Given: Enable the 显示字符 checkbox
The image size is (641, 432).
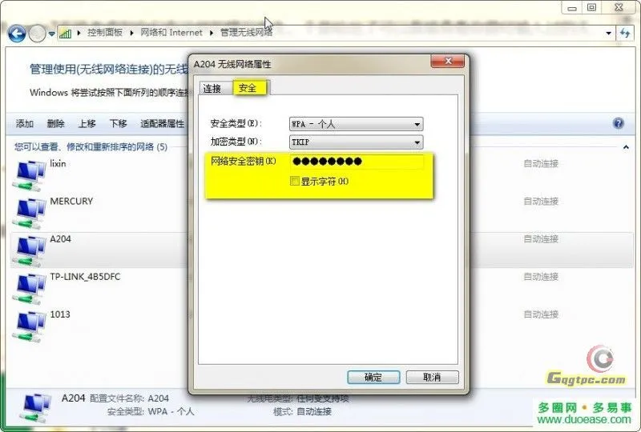Looking at the screenshot, I should click(x=294, y=181).
